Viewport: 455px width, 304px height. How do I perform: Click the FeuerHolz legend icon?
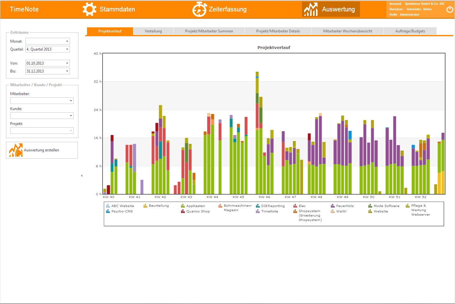(333, 206)
